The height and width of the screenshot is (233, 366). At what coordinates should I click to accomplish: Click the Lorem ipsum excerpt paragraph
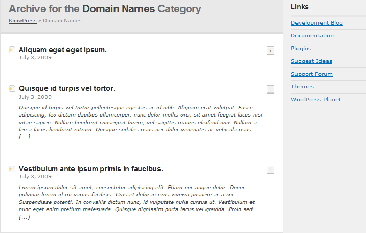pos(137,202)
